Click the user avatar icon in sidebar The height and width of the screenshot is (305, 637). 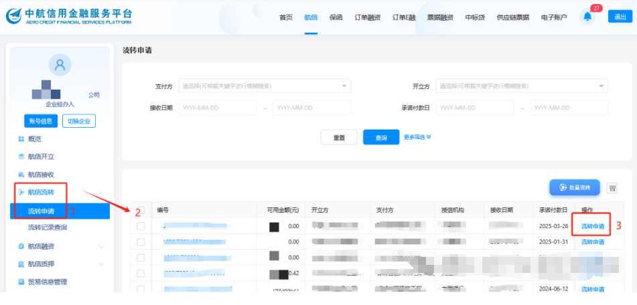pos(60,65)
